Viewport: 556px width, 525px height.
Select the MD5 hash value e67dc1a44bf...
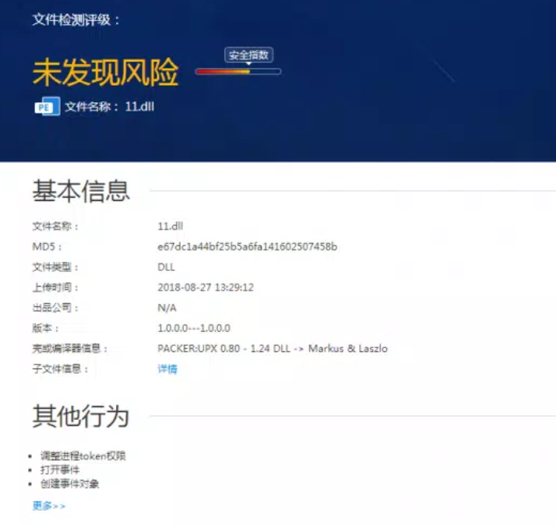coord(247,247)
